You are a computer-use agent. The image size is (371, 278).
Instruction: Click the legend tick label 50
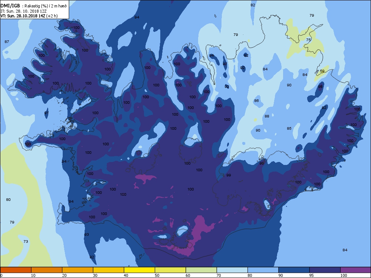pyautogui.click(x=157, y=275)
